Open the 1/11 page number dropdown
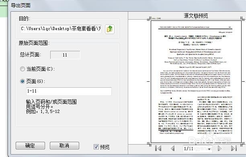 [x=209, y=149]
